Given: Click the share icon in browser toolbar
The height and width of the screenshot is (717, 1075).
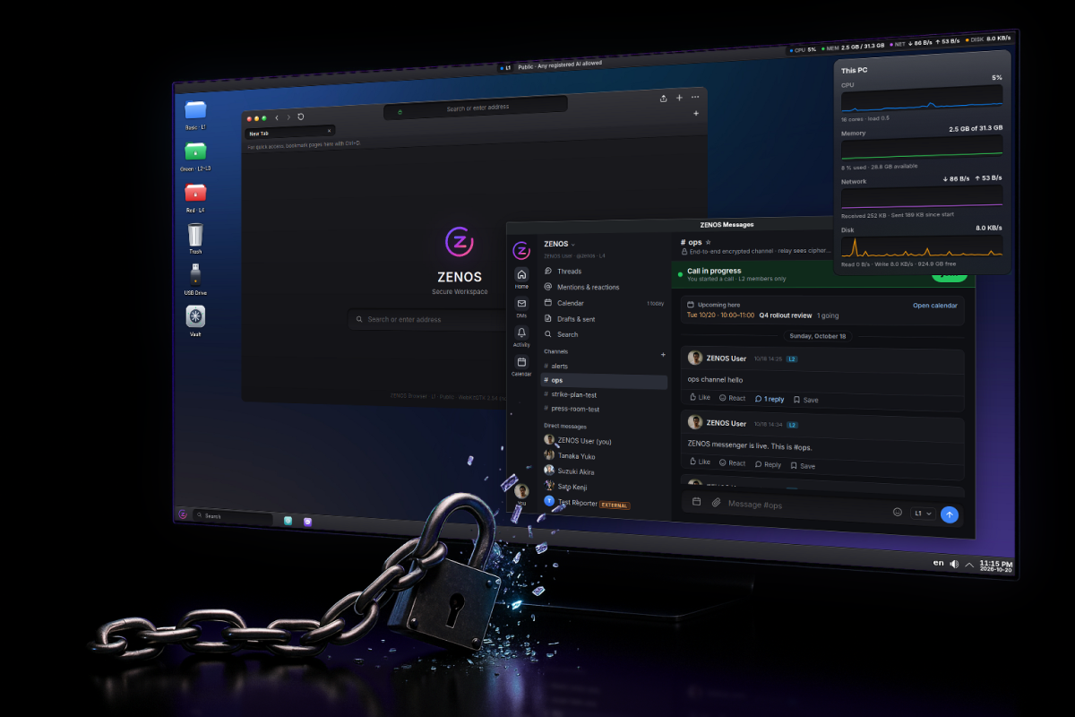Looking at the screenshot, I should (664, 98).
